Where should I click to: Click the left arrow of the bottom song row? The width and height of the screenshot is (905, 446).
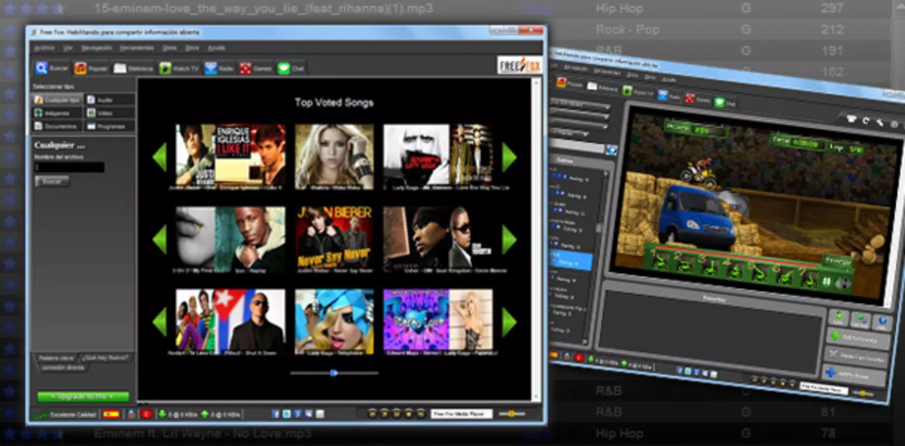pyautogui.click(x=160, y=322)
